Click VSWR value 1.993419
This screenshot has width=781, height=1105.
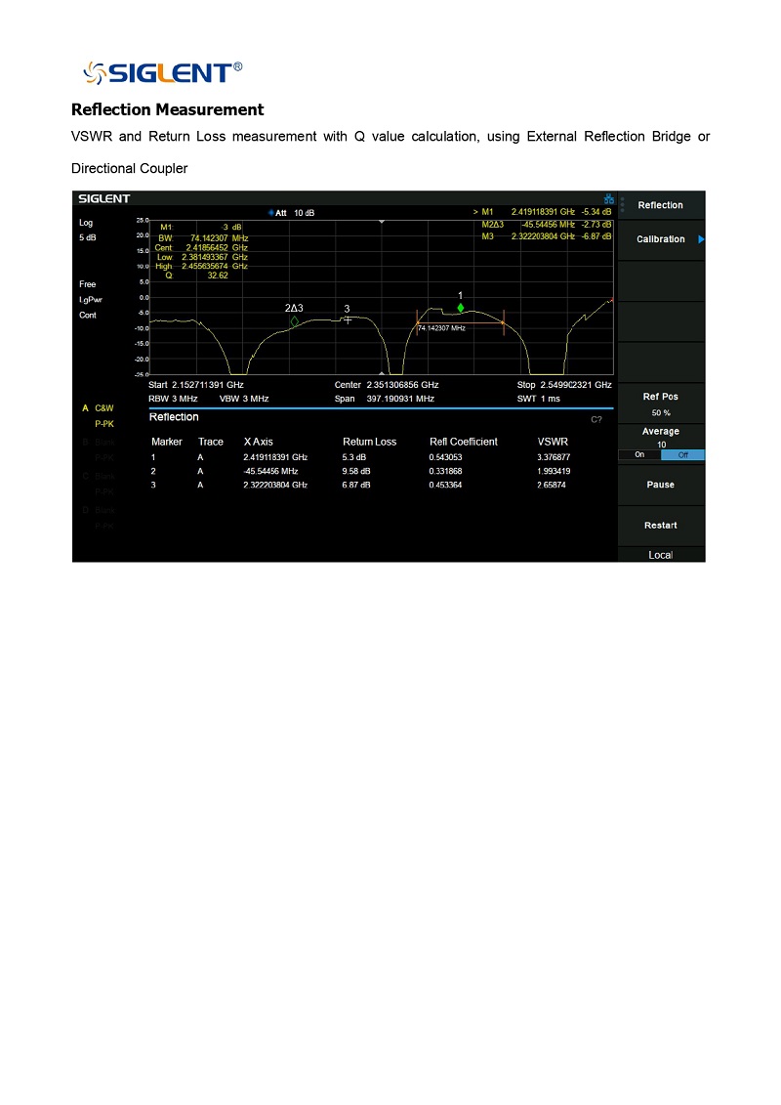(x=554, y=472)
